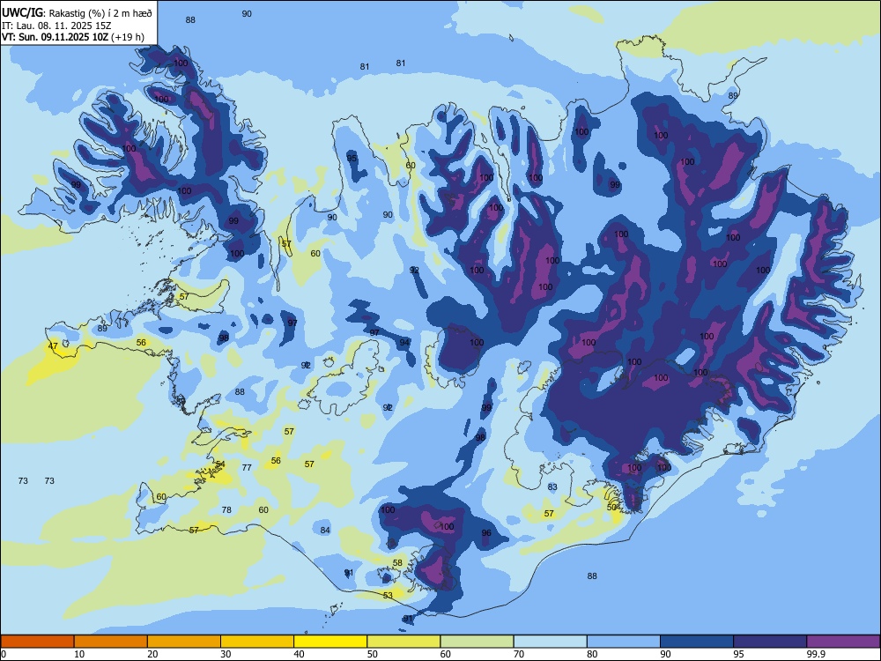Click the 50–60 pale yellow legend swatch

click(x=403, y=642)
